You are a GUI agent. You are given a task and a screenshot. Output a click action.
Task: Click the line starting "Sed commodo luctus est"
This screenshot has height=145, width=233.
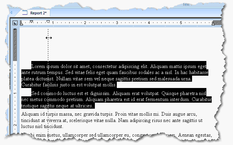pyautogui.click(x=119, y=93)
